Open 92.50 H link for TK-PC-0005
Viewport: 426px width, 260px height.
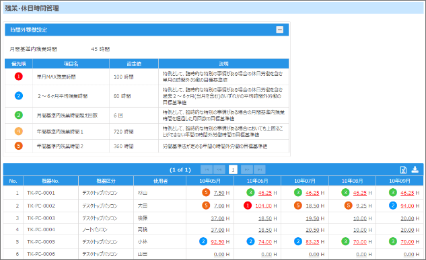tap(217, 242)
